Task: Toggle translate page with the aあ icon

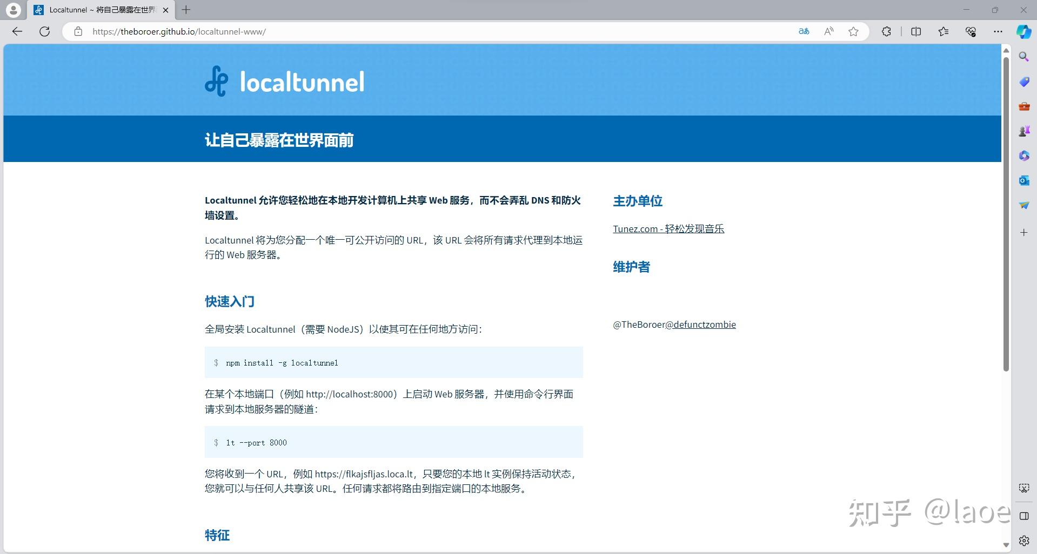Action: 803,31
